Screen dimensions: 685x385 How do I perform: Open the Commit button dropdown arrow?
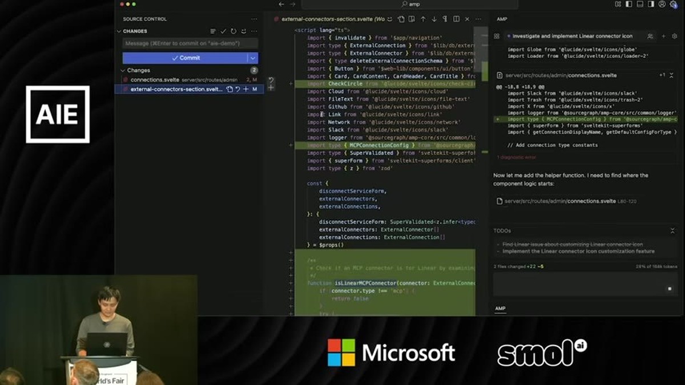click(x=253, y=58)
